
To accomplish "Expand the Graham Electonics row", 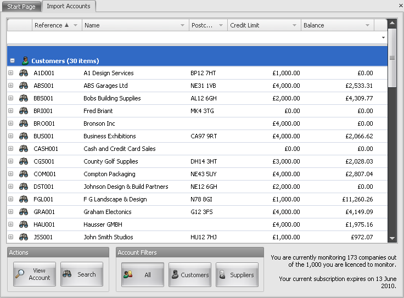I will pyautogui.click(x=11, y=212).
